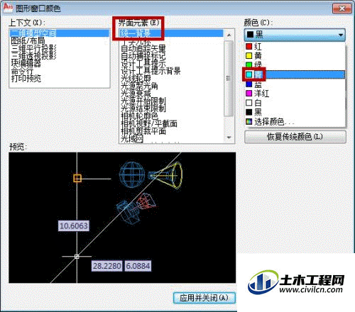Viewport: 355px width, 312px height.
Task: Click scroll-up arrow of interface element list
Action: click(x=229, y=35)
